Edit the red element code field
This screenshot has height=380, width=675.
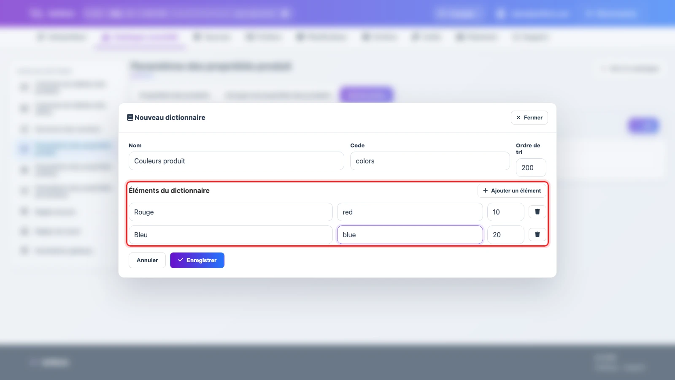410,212
